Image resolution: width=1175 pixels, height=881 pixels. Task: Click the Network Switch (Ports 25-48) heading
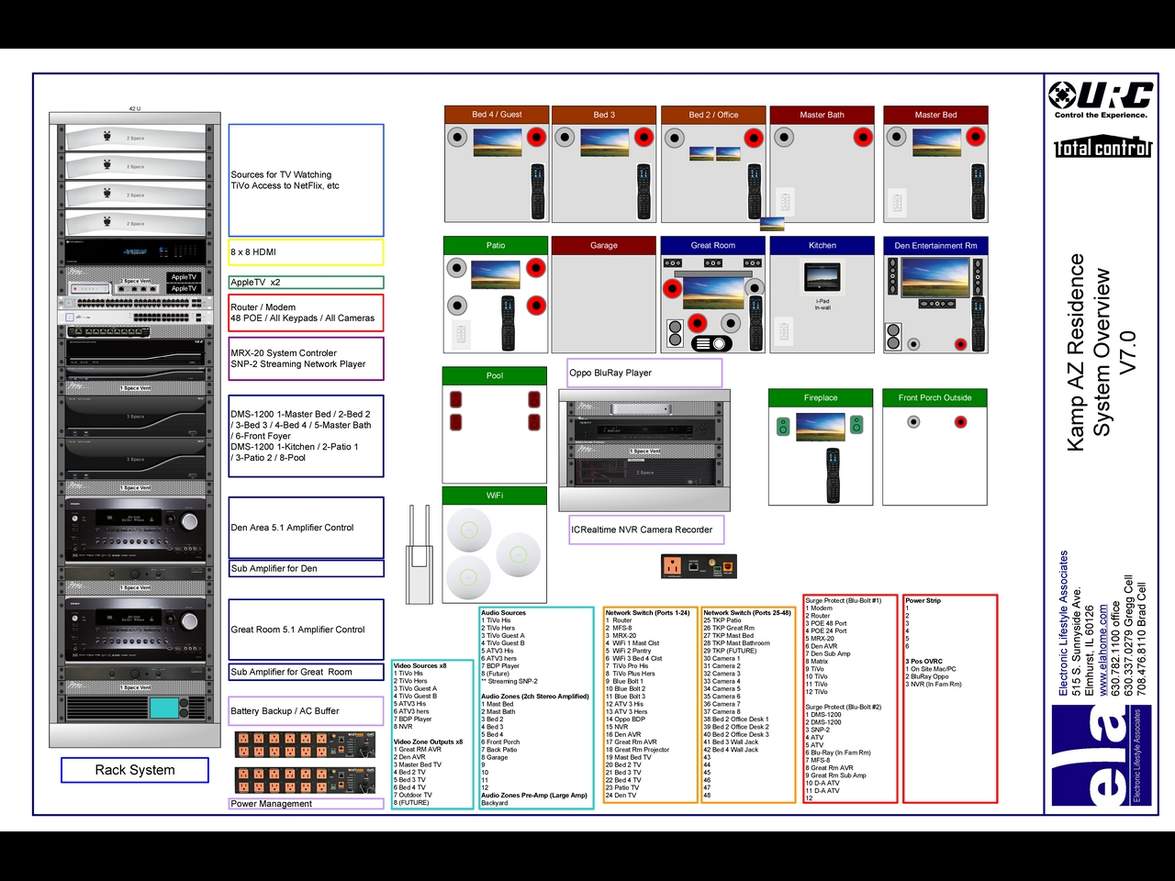pyautogui.click(x=747, y=613)
